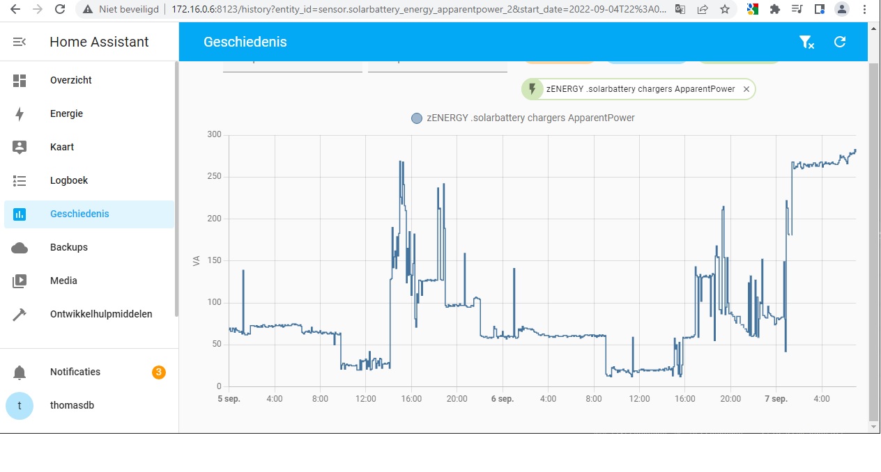Viewport: 881px width, 472px height.
Task: Click the Energie lightning bolt icon
Action: 20,114
